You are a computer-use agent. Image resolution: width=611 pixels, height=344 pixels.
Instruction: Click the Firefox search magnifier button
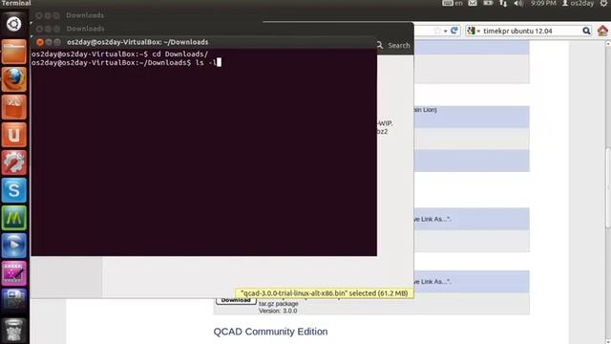(x=586, y=31)
